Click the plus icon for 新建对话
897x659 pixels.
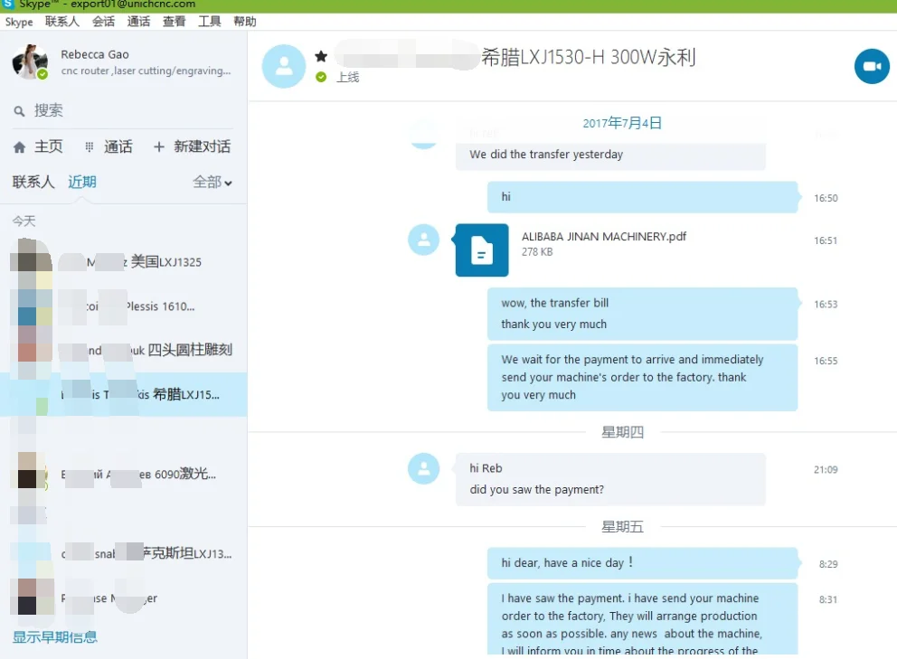(x=158, y=147)
